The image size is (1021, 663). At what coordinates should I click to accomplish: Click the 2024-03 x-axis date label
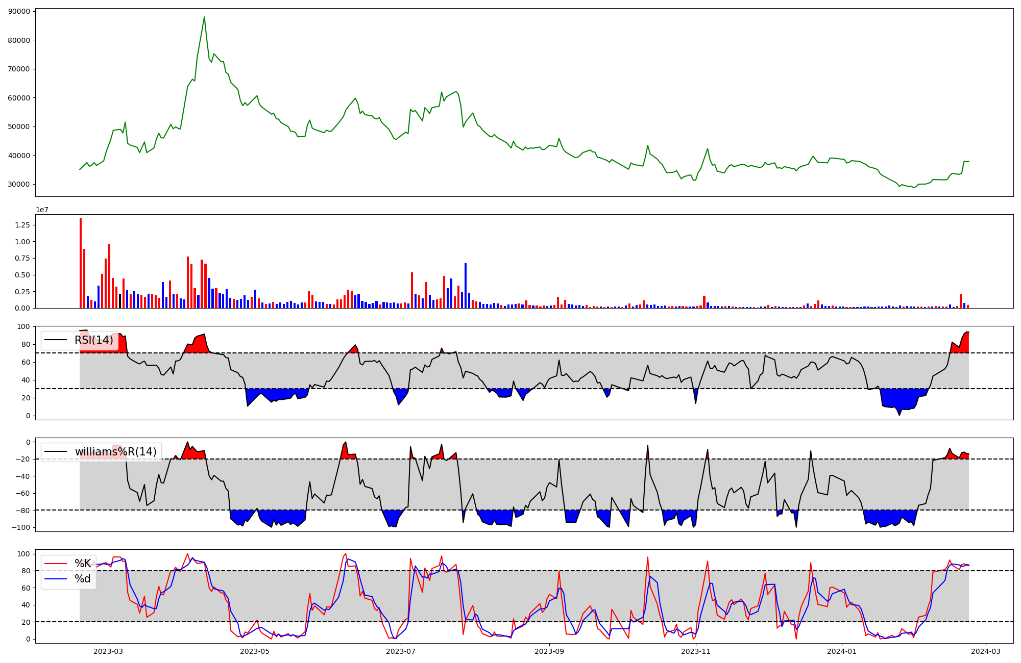(x=986, y=651)
